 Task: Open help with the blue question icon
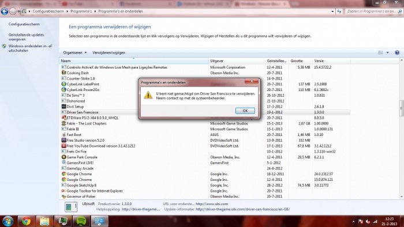point(397,52)
